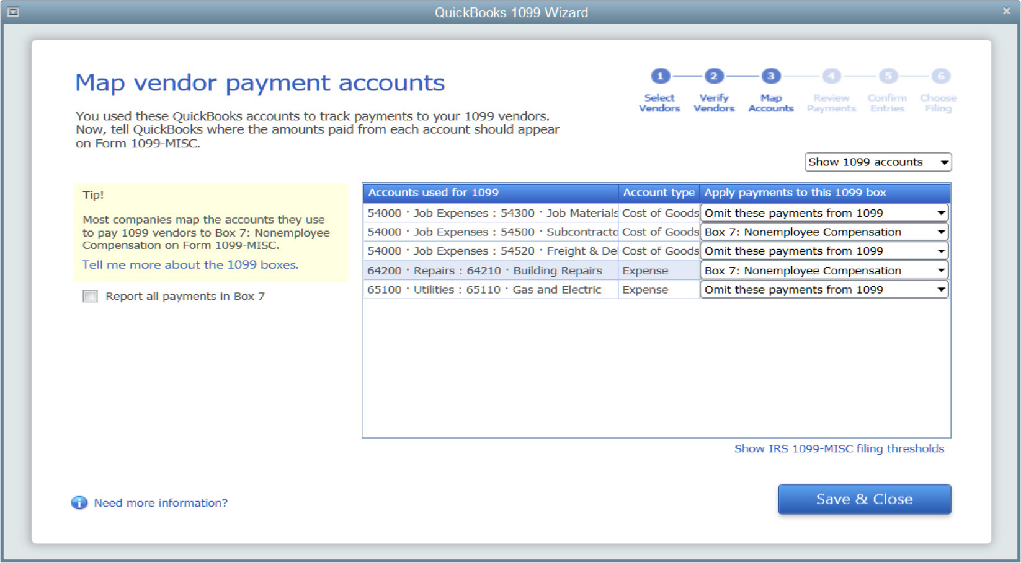Viewport: 1021px width, 563px height.
Task: Open the 1099 box dropdown for Job Materials
Action: [x=824, y=213]
